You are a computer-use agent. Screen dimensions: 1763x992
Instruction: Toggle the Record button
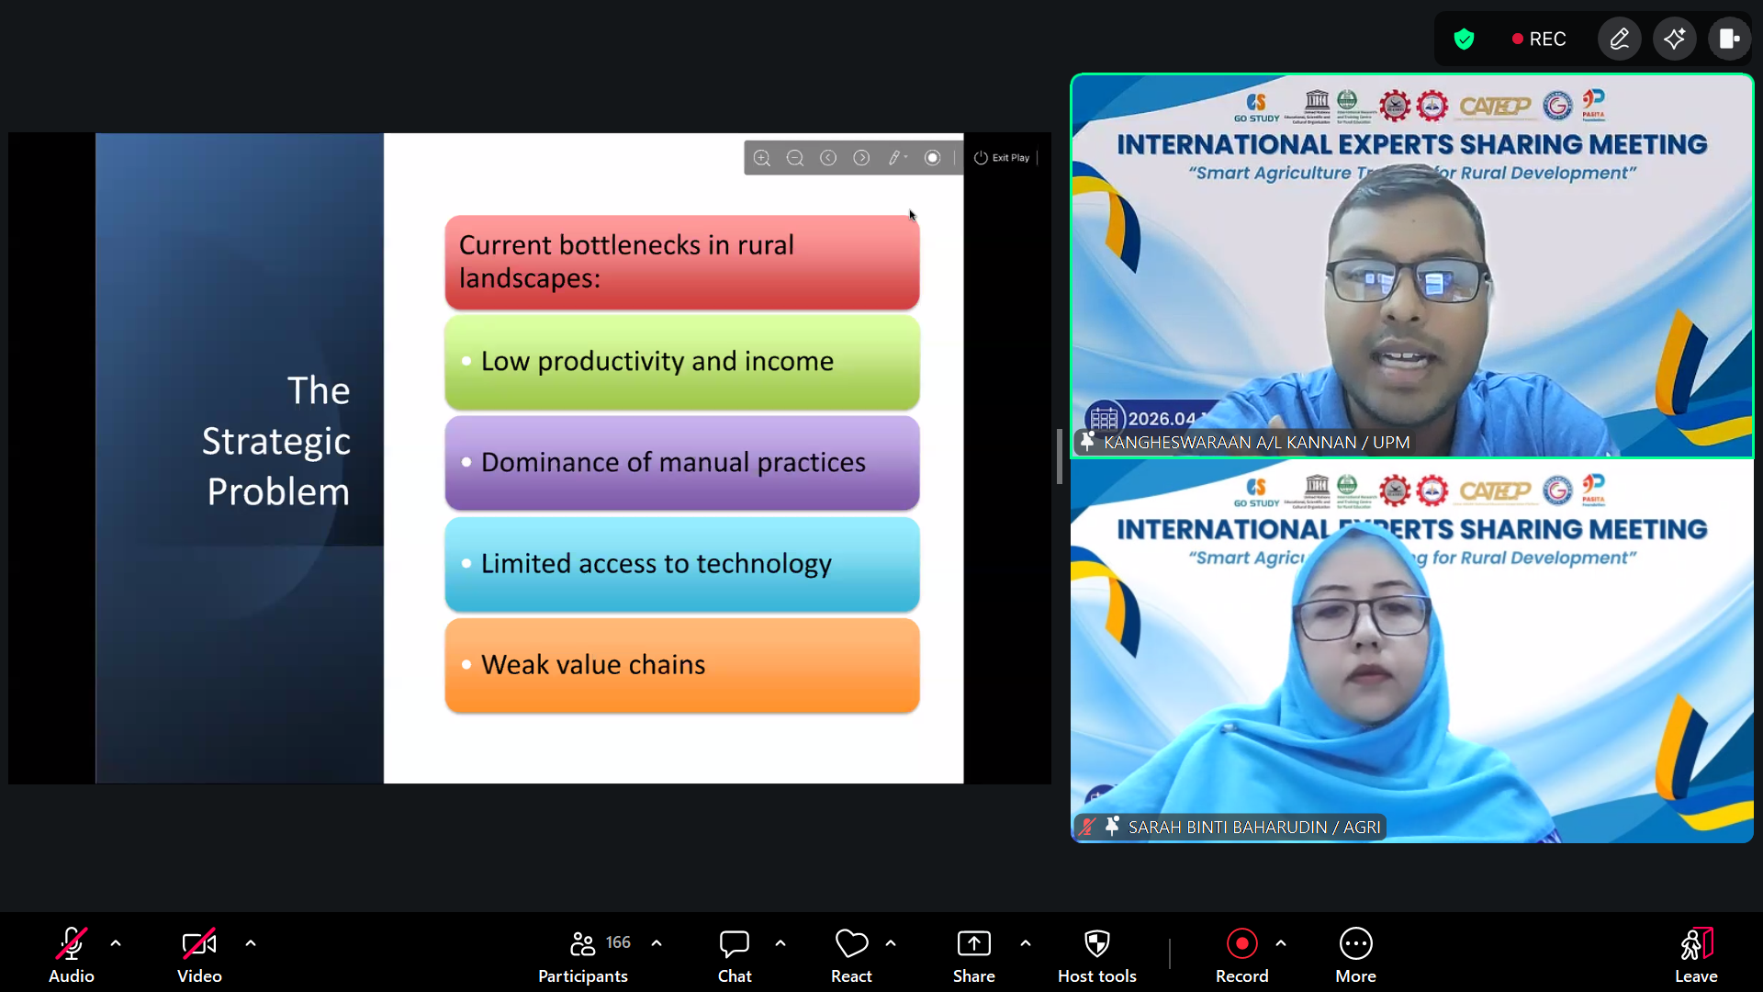1241,954
